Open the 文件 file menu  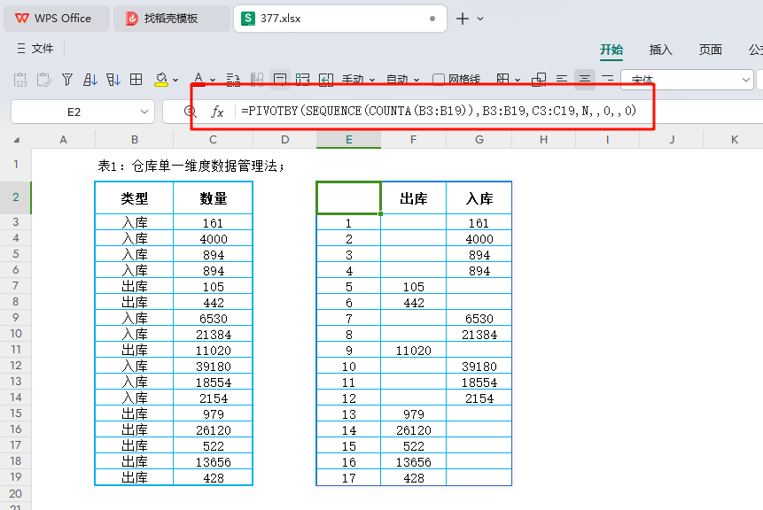point(35,49)
